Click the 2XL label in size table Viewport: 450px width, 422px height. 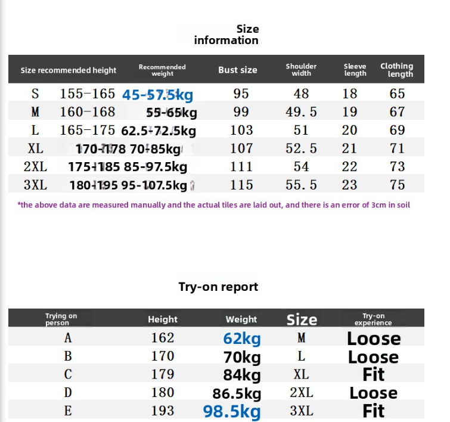35,167
